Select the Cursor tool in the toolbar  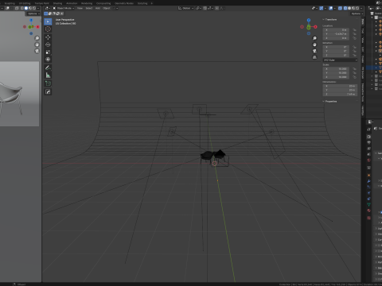click(x=48, y=29)
